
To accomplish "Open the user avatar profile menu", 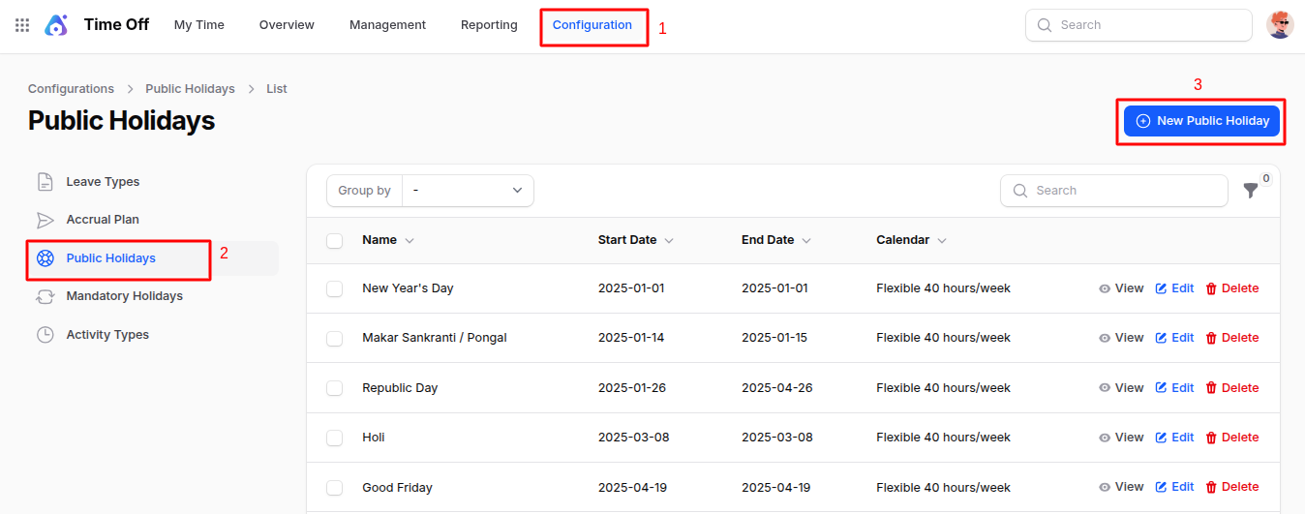I will [x=1280, y=25].
